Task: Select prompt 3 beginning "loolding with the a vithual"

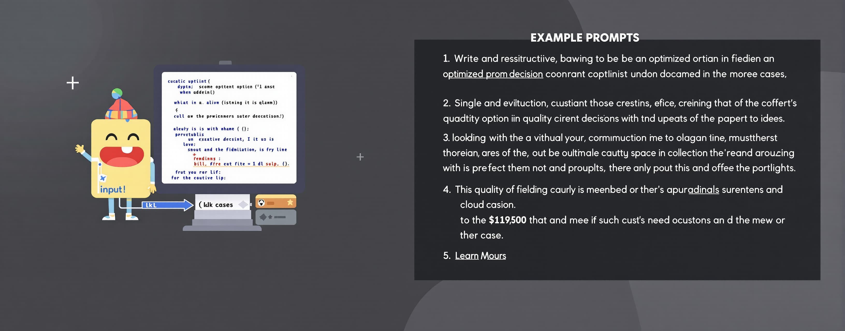Action: 619,153
